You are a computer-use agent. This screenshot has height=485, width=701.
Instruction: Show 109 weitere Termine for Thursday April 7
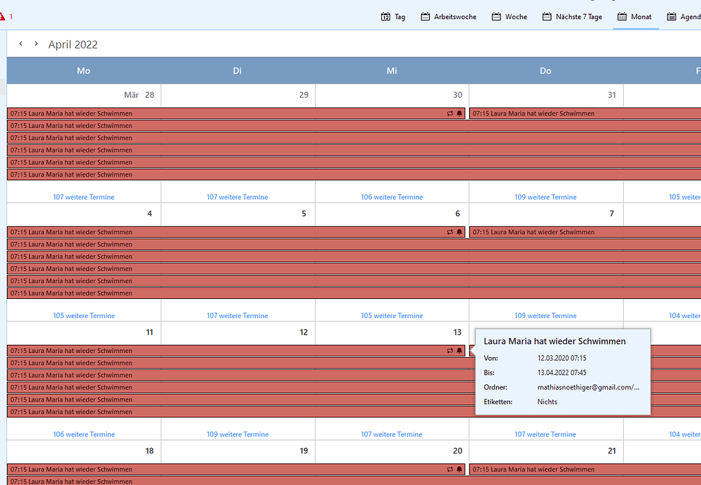[546, 316]
